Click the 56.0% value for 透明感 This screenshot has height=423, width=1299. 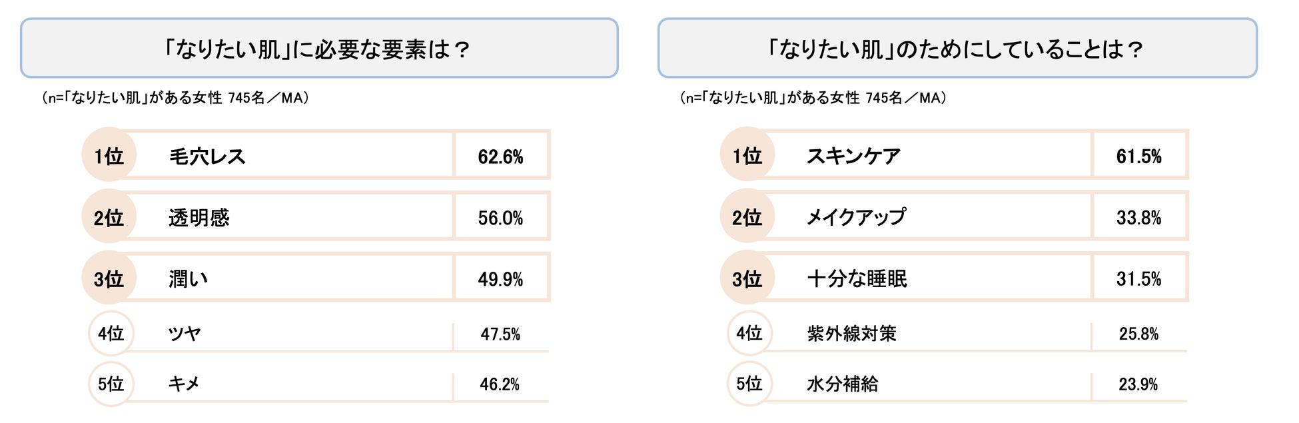click(x=500, y=218)
